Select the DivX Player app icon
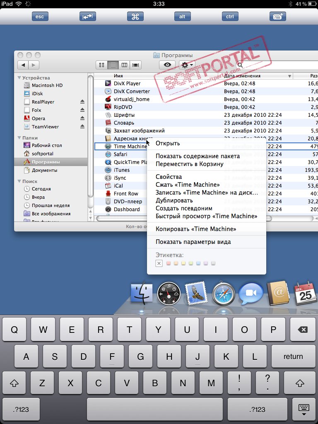The image size is (318, 424). point(108,84)
